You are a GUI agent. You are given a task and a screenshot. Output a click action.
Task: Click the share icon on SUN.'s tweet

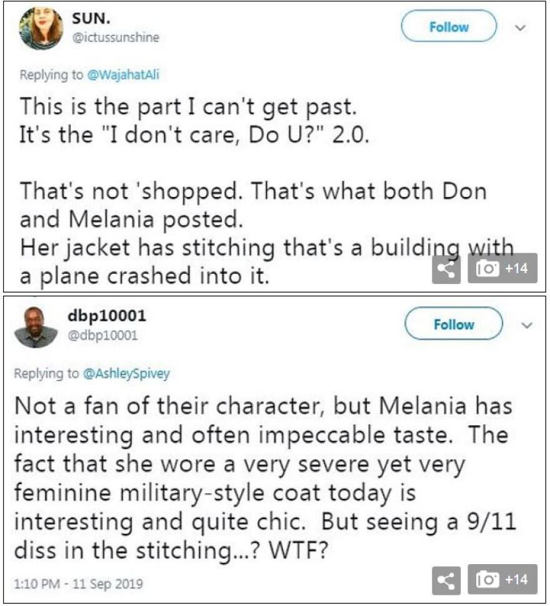coord(446,268)
